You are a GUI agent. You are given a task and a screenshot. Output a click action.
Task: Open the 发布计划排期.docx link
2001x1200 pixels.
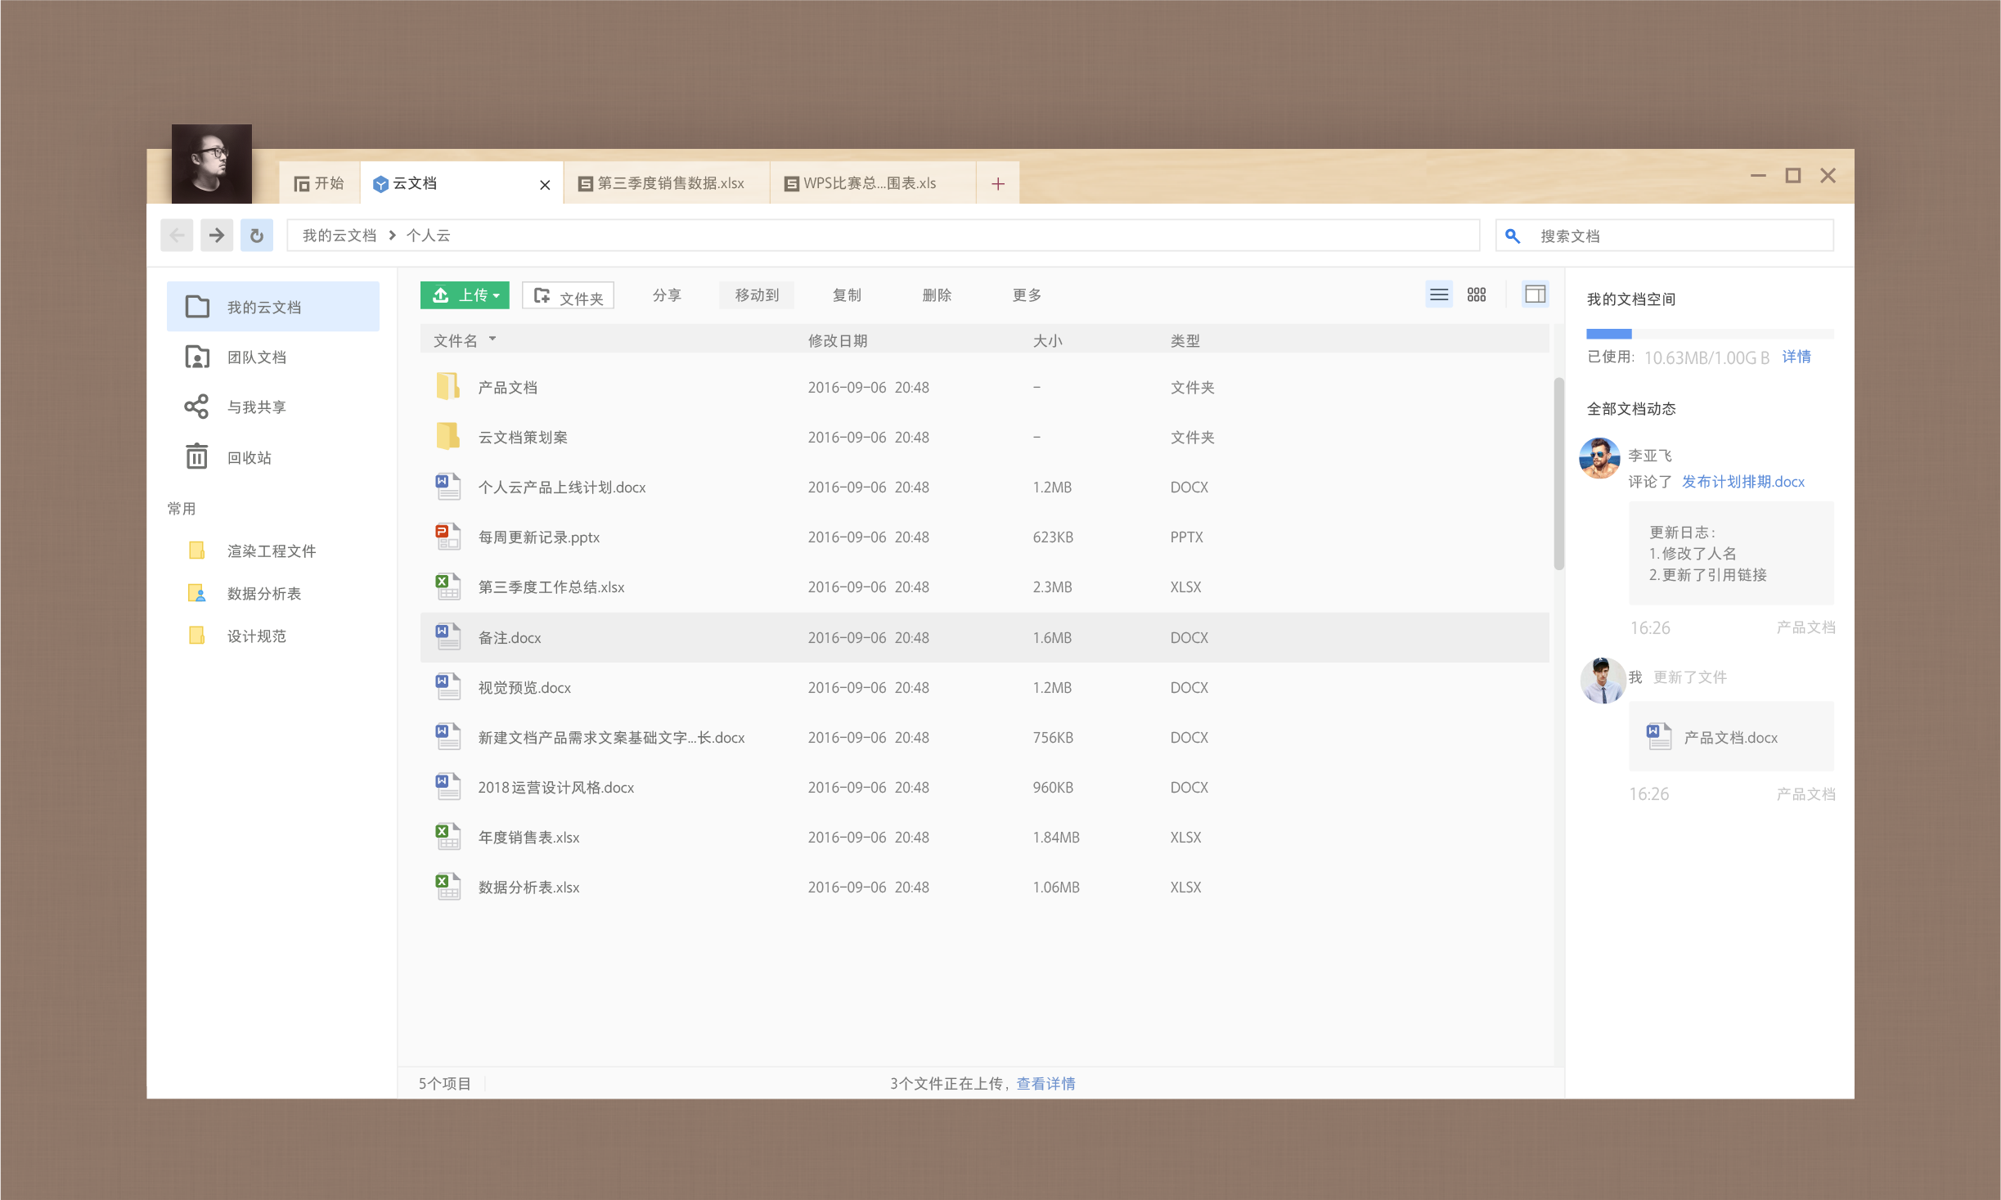pyautogui.click(x=1742, y=482)
